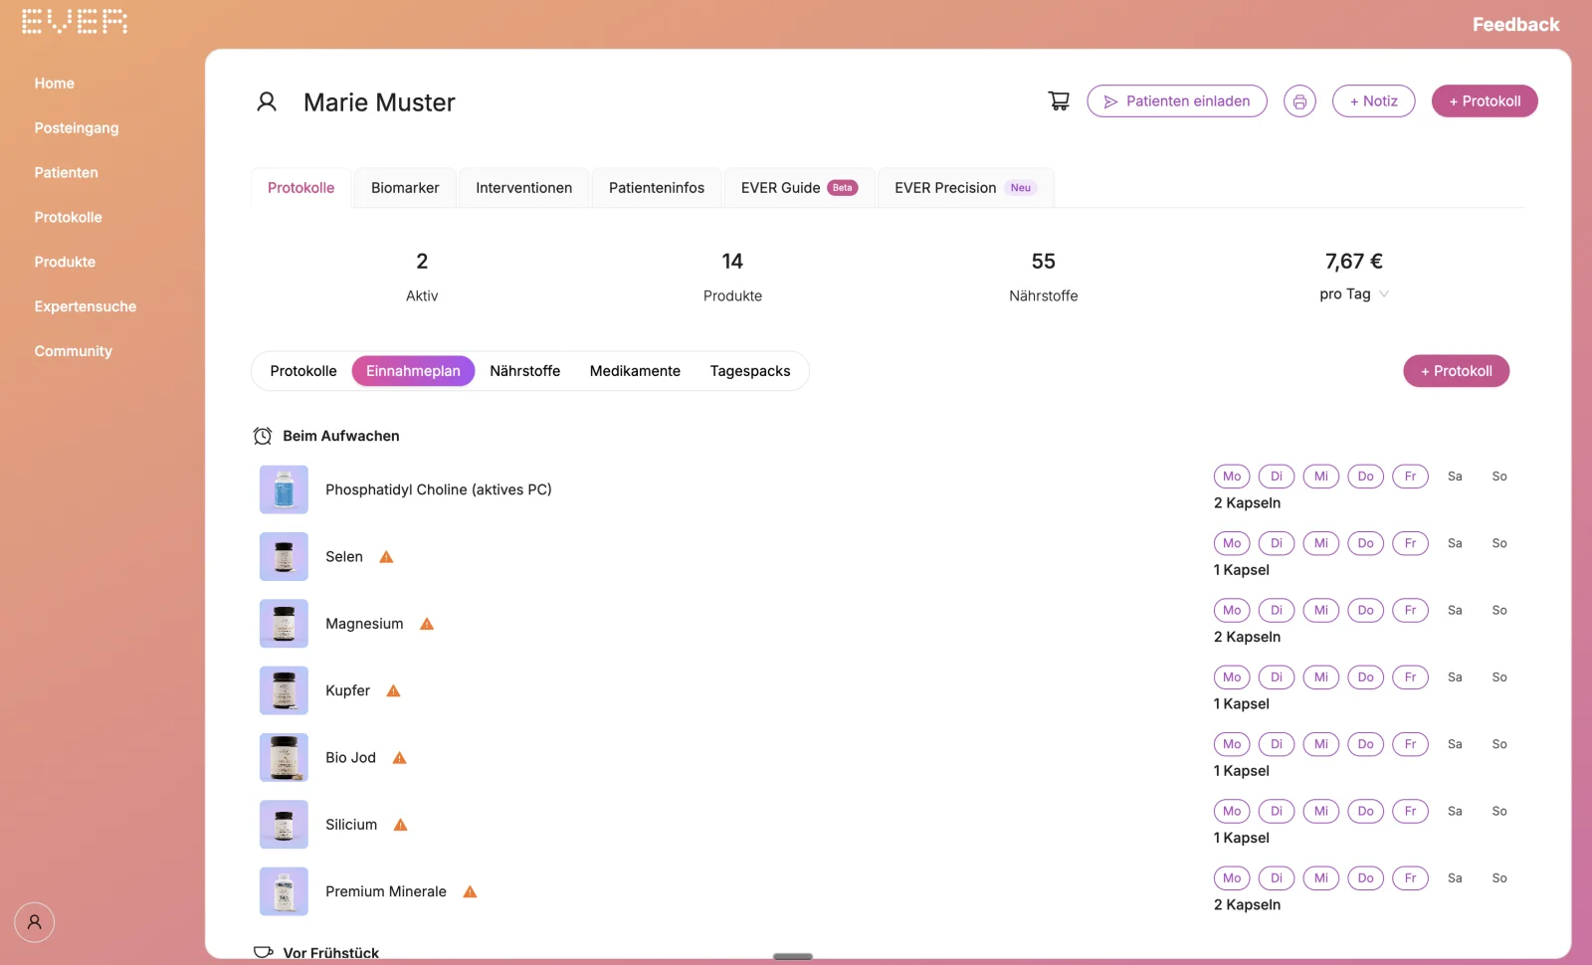
Task: Open the Bio Jod product thumbnail
Action: point(284,757)
